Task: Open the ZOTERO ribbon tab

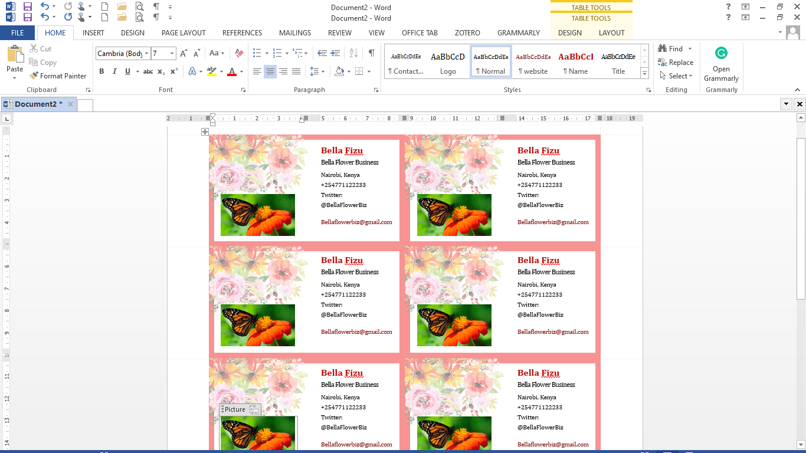Action: (x=467, y=32)
